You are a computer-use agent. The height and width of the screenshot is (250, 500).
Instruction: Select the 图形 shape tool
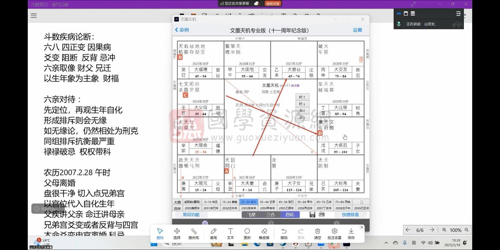tap(247, 233)
